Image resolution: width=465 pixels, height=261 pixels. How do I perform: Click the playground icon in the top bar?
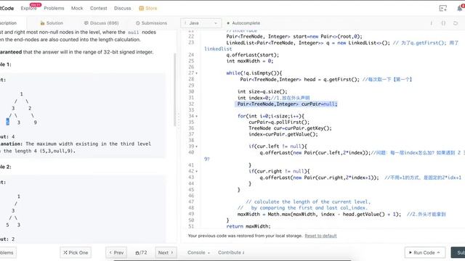tap(442, 8)
